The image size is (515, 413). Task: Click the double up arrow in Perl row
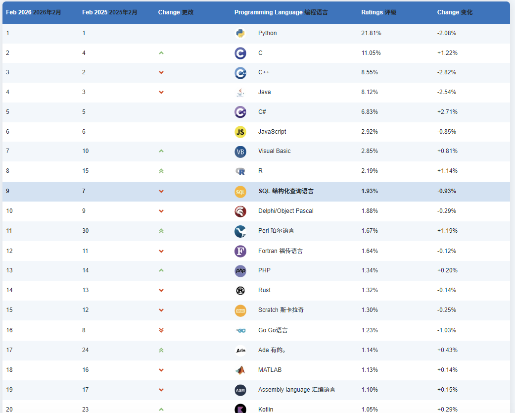pyautogui.click(x=161, y=231)
